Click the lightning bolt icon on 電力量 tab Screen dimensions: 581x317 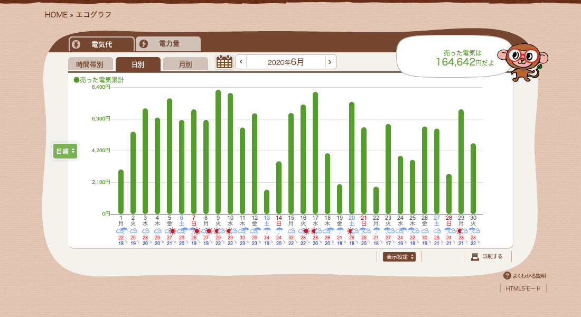(144, 44)
